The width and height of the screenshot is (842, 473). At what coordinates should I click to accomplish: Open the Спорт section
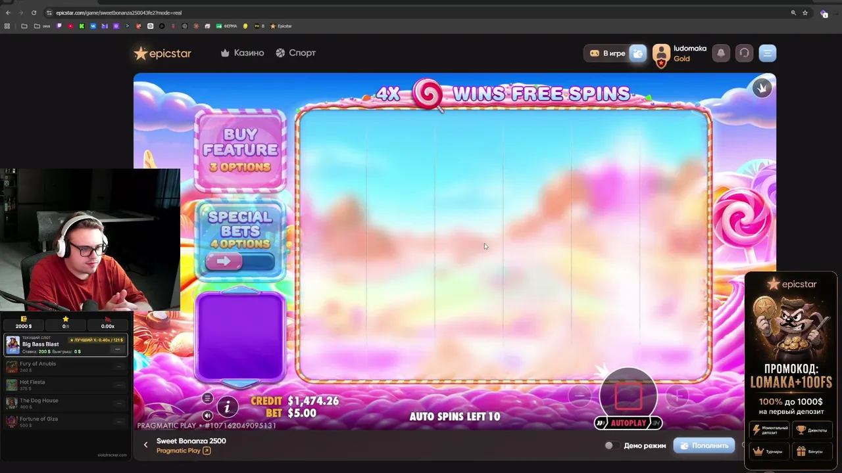295,53
